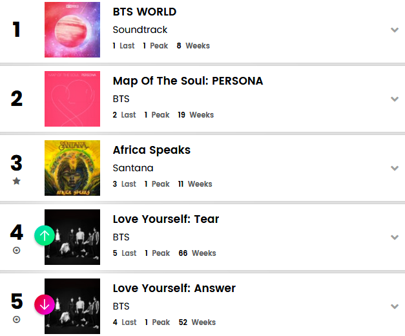Image resolution: width=405 pixels, height=336 pixels.
Task: Open the BTS WORLD album cover
Action: 72,30
